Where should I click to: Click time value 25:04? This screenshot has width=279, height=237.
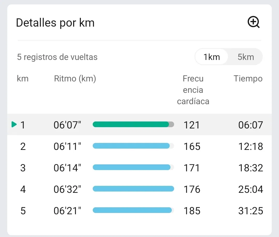tap(251, 189)
